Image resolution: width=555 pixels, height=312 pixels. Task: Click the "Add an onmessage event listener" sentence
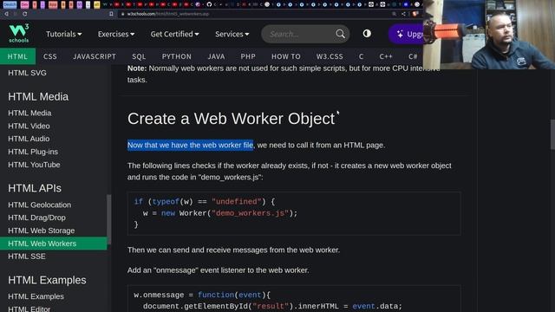point(218,270)
